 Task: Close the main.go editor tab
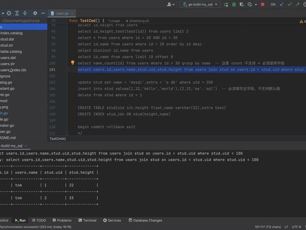(x=72, y=13)
